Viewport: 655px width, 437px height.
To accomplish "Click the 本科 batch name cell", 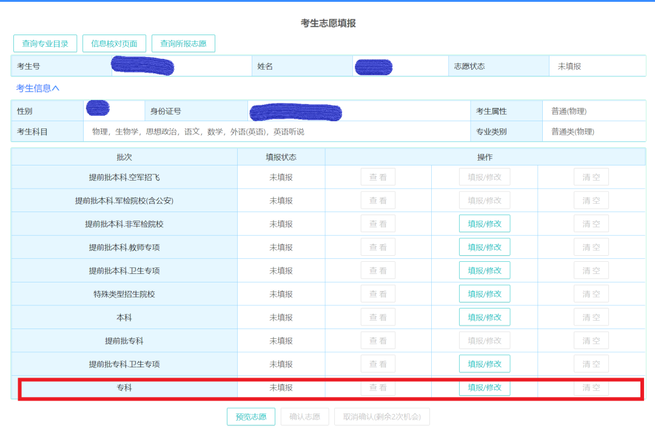I will [x=124, y=317].
